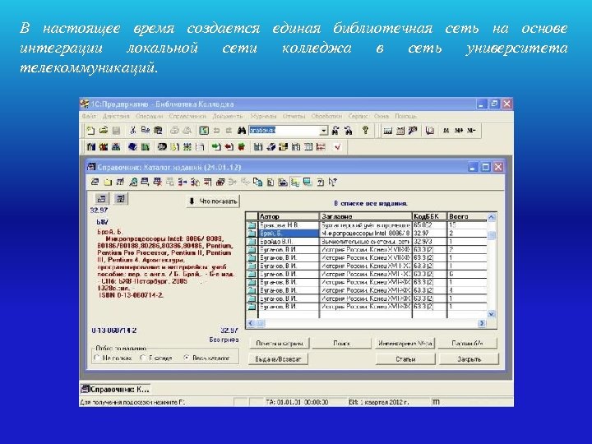Open the Действия menu
This screenshot has height=444, width=592.
[116, 116]
